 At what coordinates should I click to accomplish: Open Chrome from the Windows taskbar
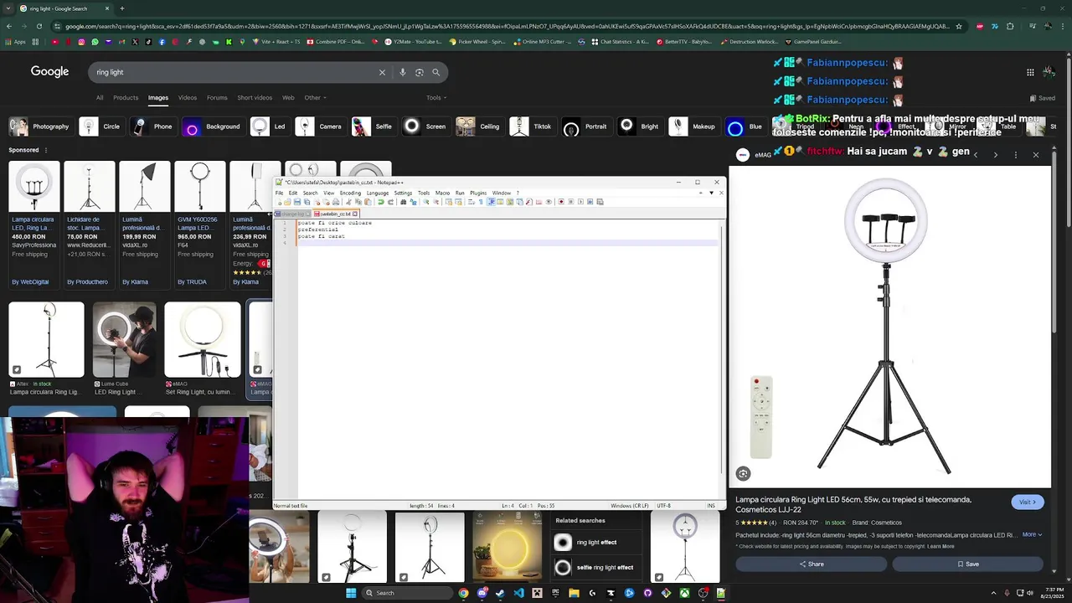pyautogui.click(x=463, y=593)
